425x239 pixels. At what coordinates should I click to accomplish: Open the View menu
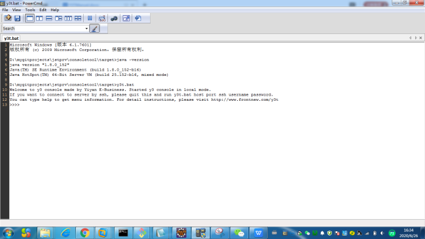pos(16,10)
